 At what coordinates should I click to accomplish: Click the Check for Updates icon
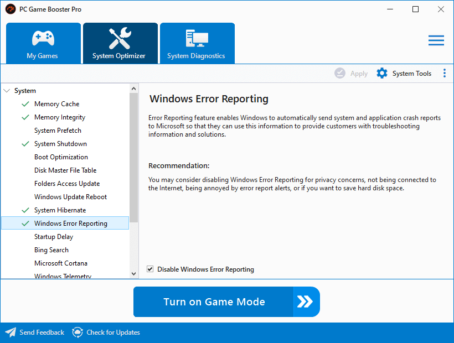(77, 332)
